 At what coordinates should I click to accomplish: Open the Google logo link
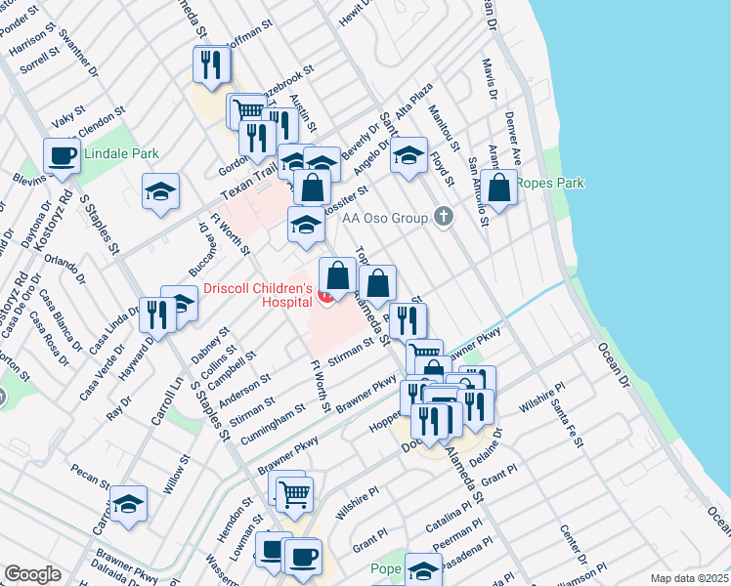(32, 574)
